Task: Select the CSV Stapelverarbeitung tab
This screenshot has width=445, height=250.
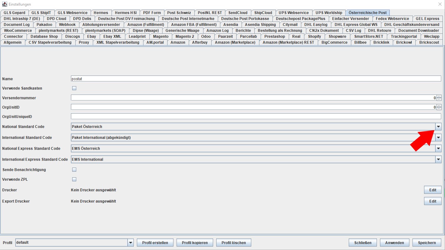Action: point(50,42)
